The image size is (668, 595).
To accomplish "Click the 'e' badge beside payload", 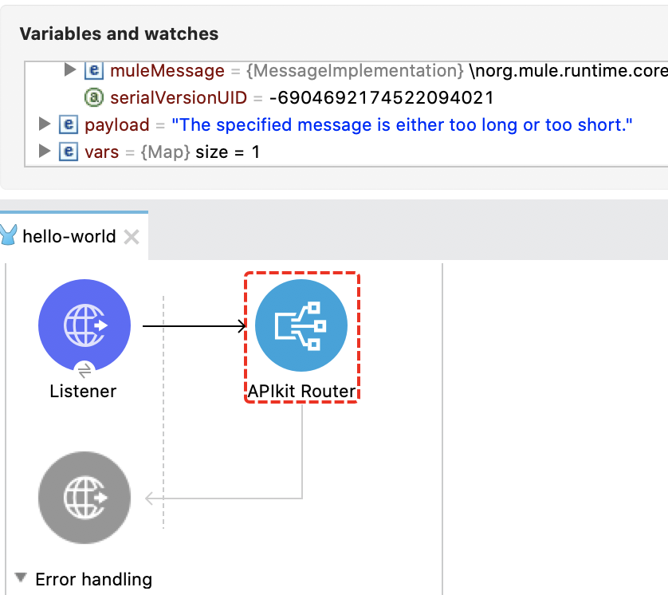I will 68,124.
